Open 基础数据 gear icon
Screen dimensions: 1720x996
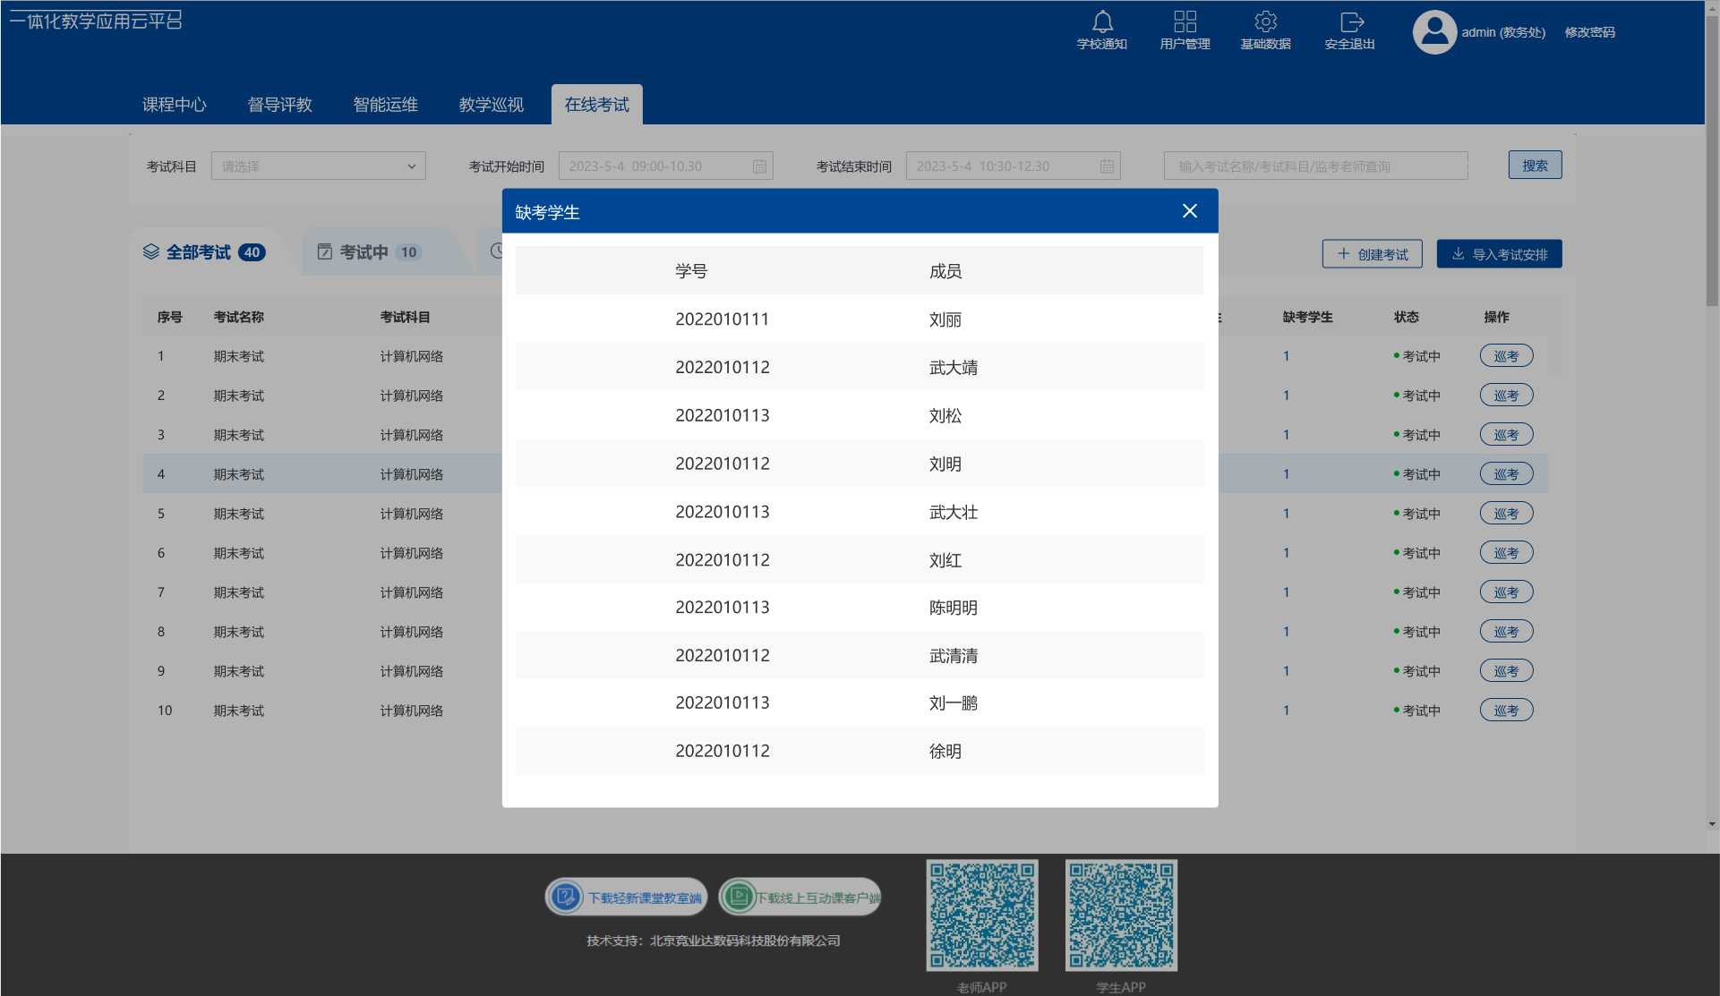1265,21
